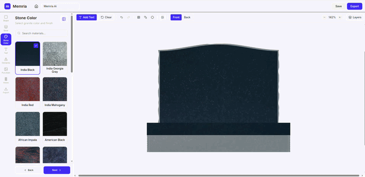This screenshot has height=177, width=365.
Task: Zoom in with the plus button
Action: [339, 17]
